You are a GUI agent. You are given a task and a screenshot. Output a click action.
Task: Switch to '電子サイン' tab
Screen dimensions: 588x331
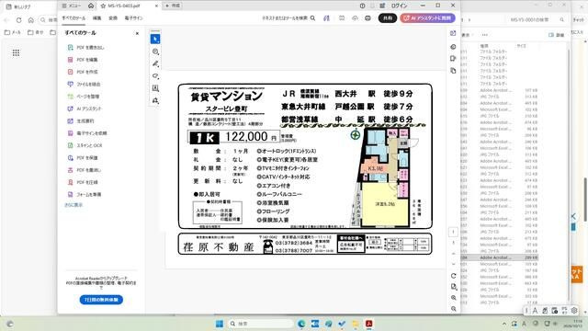(x=133, y=18)
